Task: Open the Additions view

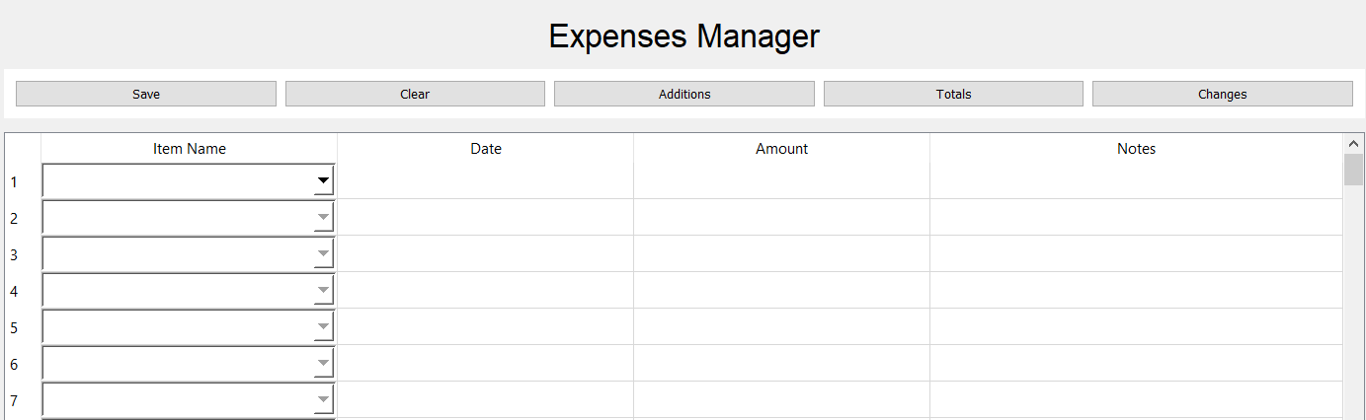Action: [x=683, y=94]
